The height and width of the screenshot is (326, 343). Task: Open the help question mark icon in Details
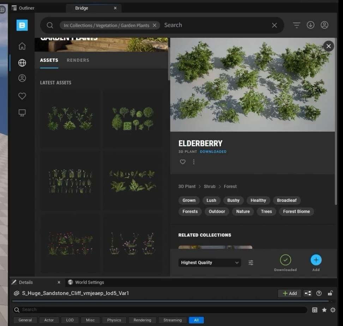[319, 294]
